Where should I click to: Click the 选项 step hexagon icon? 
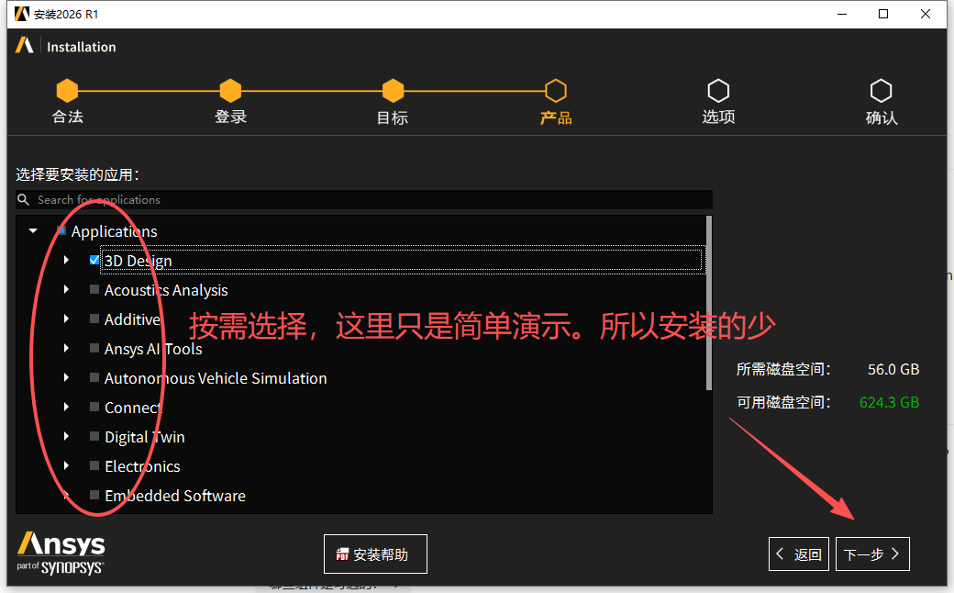(x=718, y=90)
